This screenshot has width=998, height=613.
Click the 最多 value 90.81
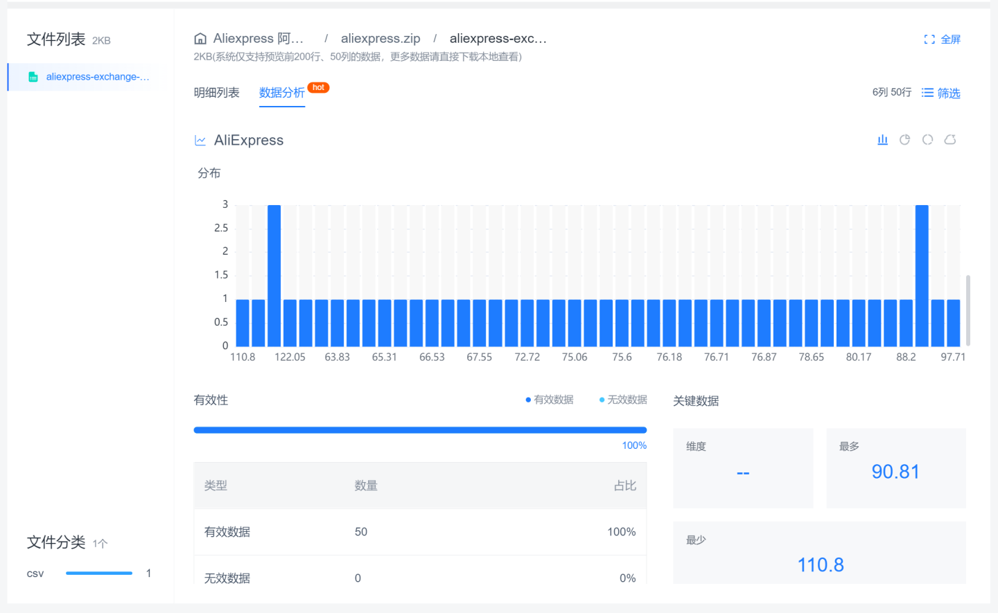895,472
